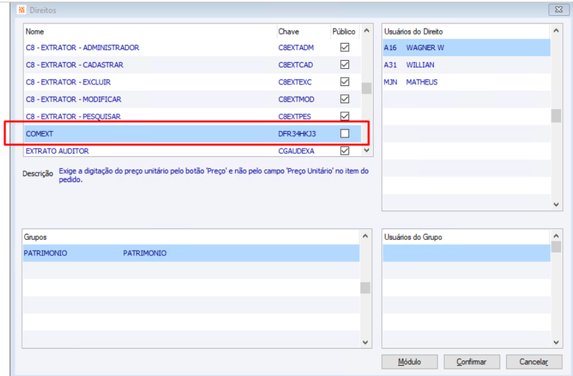Click down arrow in Grupos list scrollbar

365,342
